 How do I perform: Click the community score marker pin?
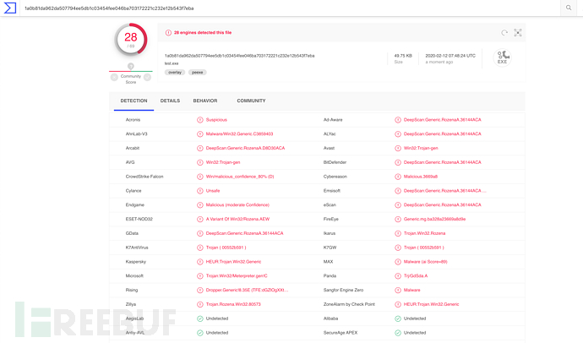point(131,66)
